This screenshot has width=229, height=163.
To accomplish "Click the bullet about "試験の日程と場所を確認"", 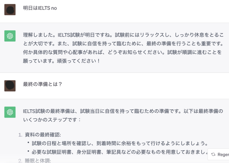I will click(x=120, y=143).
